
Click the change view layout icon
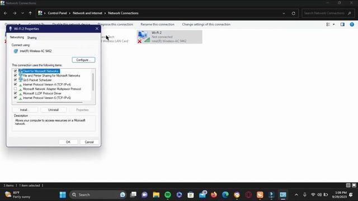tap(328, 25)
